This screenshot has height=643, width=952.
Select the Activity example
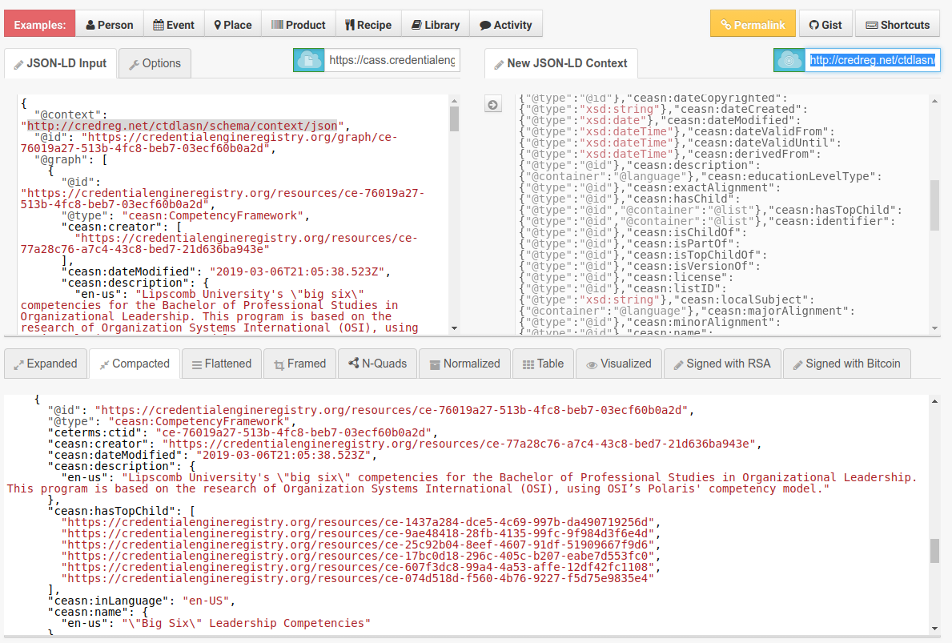pos(506,23)
